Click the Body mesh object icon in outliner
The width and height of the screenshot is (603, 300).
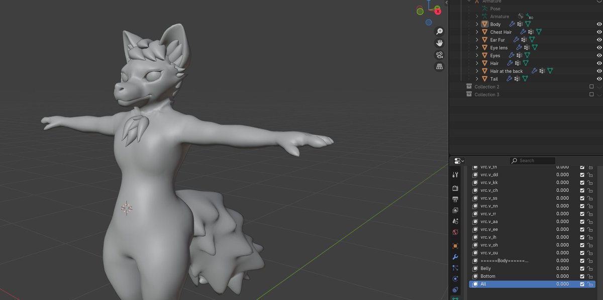(485, 24)
